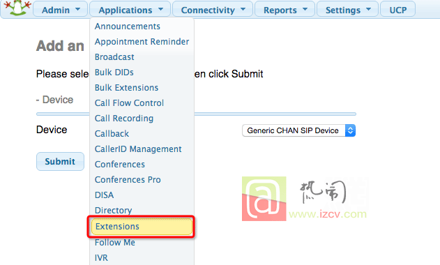Select Call Recording entry

click(123, 119)
